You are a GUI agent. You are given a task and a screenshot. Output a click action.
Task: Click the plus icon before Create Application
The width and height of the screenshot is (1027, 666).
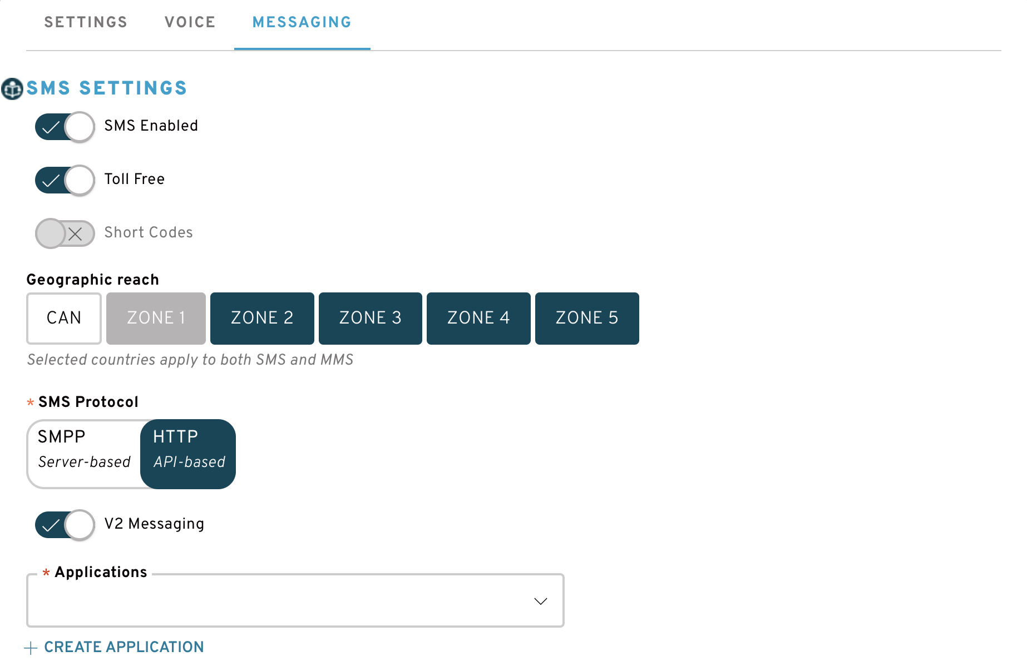pyautogui.click(x=31, y=648)
